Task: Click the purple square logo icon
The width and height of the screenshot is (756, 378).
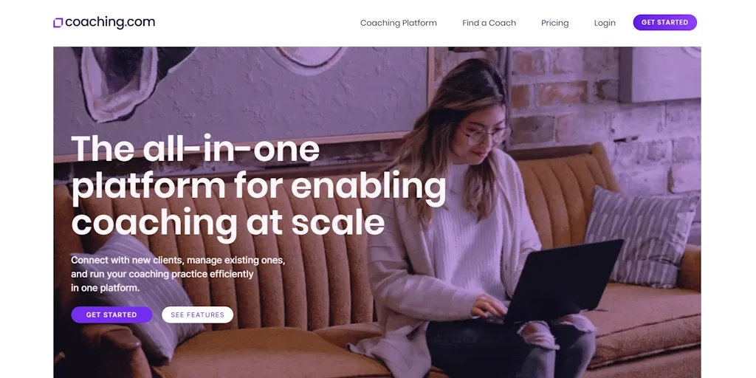Action: click(58, 23)
